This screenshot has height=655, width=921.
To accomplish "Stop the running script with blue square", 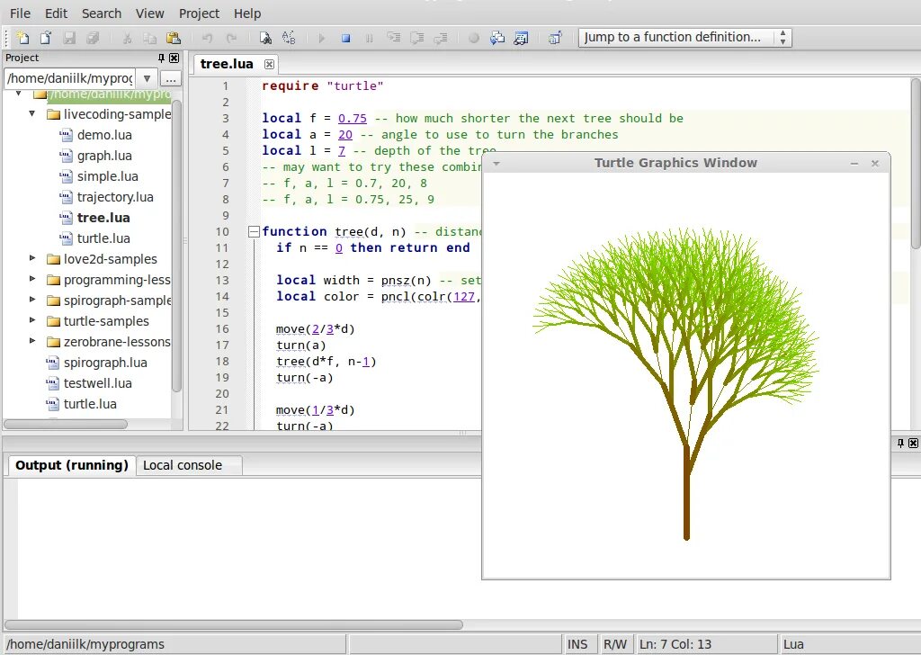I will (x=345, y=38).
